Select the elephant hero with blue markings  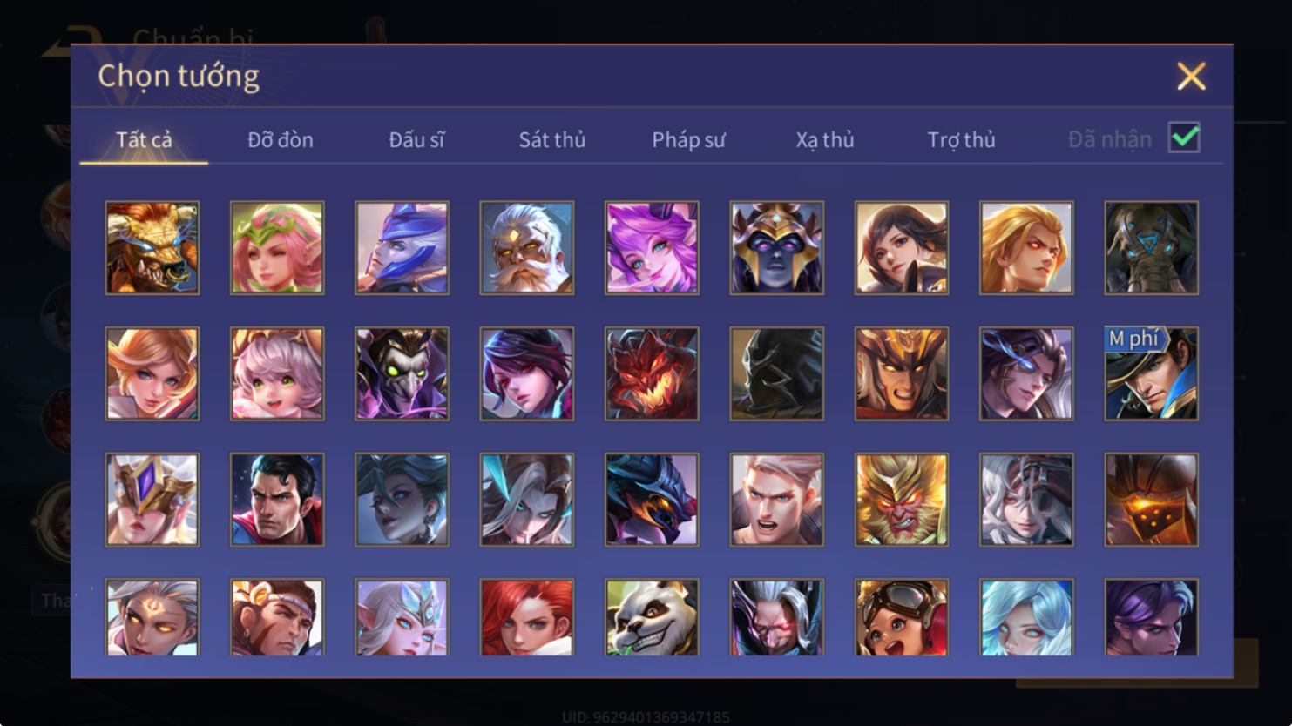tap(1152, 248)
